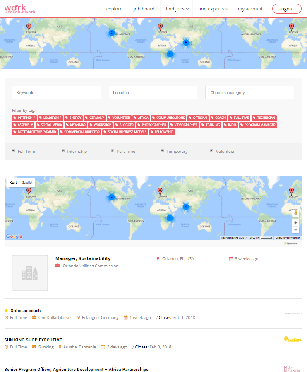Screen dimensions: 307x372
Task: Click top map 3-job cluster marker
Action: (x=112, y=33)
